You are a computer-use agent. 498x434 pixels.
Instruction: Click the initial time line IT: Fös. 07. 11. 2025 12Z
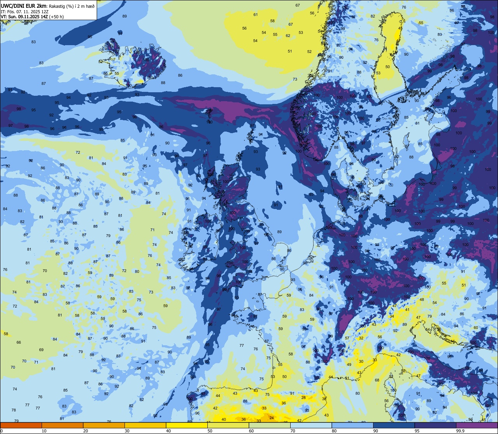(x=25, y=11)
